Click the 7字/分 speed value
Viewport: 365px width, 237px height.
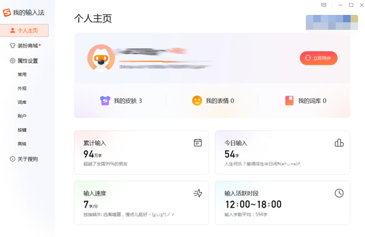[91, 205]
